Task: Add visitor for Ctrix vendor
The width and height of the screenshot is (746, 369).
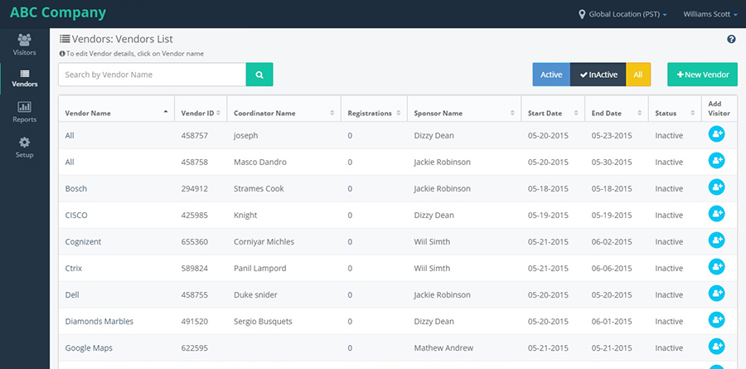Action: [x=716, y=267]
